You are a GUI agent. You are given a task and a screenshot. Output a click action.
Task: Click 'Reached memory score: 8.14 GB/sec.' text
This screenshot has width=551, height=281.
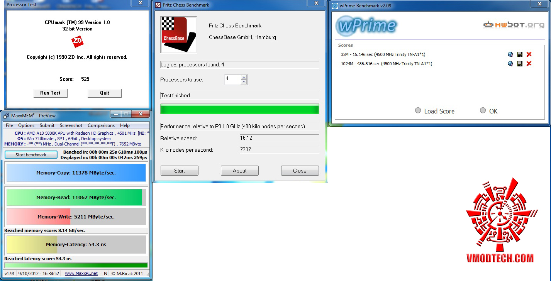pyautogui.click(x=45, y=230)
